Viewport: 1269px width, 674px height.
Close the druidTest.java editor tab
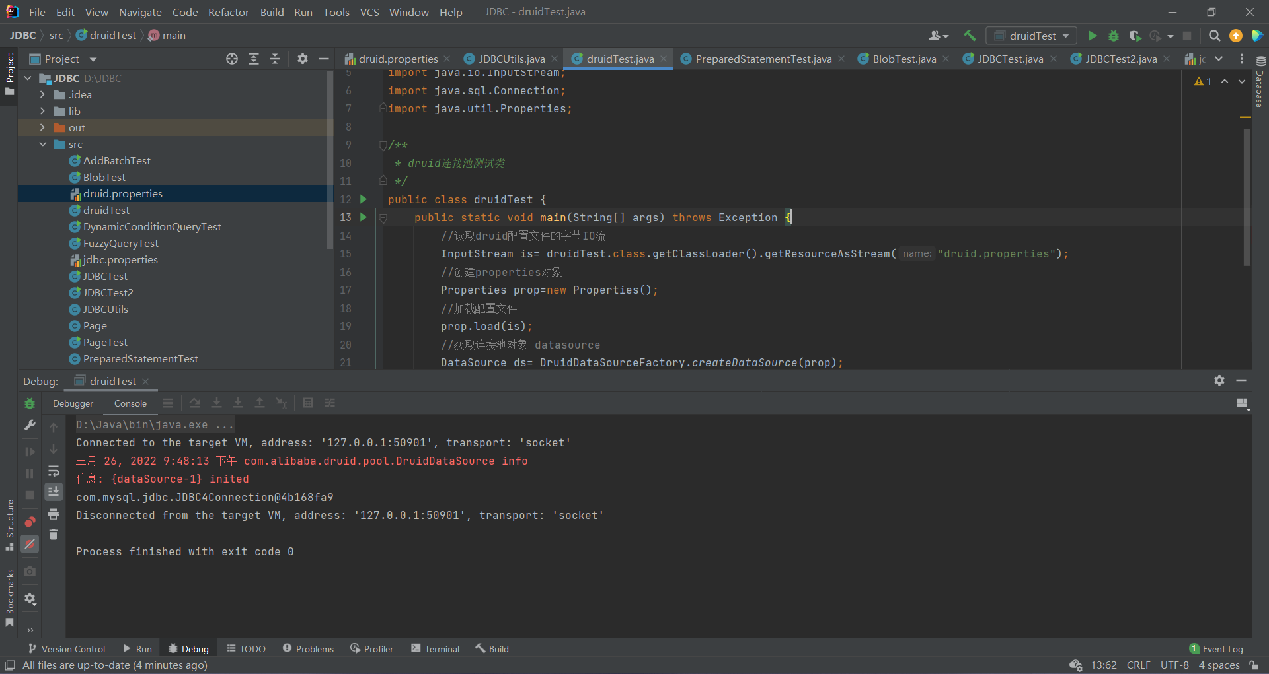[664, 59]
